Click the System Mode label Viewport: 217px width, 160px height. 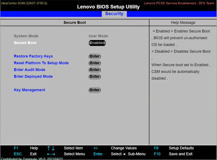click(x=26, y=36)
